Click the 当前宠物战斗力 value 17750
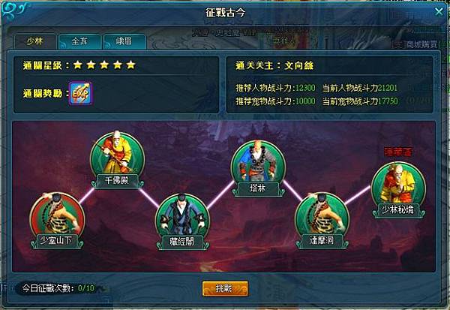The height and width of the screenshot is (310, 450). pyautogui.click(x=388, y=101)
